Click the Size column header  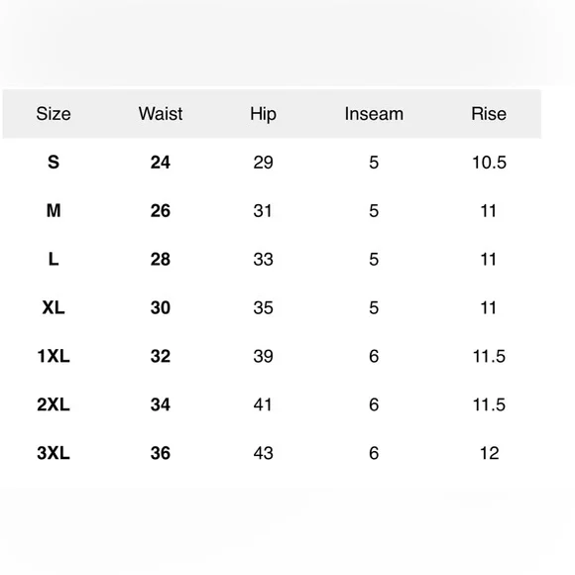[54, 114]
